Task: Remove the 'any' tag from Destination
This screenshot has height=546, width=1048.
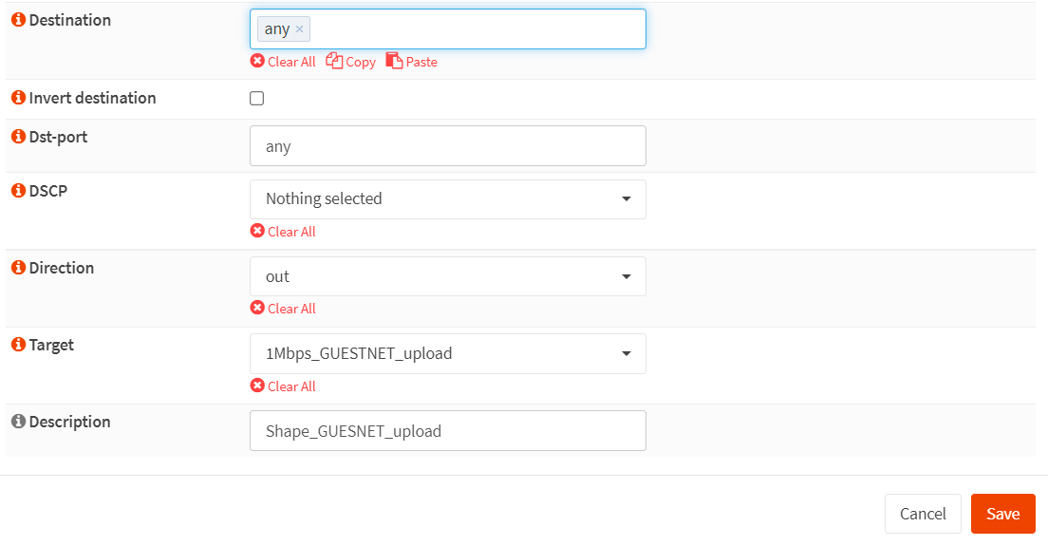Action: pos(300,29)
